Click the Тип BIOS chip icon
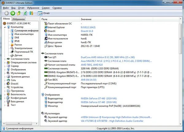184x132 pixels. click(x=46, y=80)
